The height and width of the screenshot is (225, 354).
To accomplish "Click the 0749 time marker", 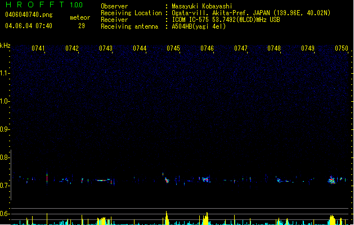I will (x=308, y=48).
